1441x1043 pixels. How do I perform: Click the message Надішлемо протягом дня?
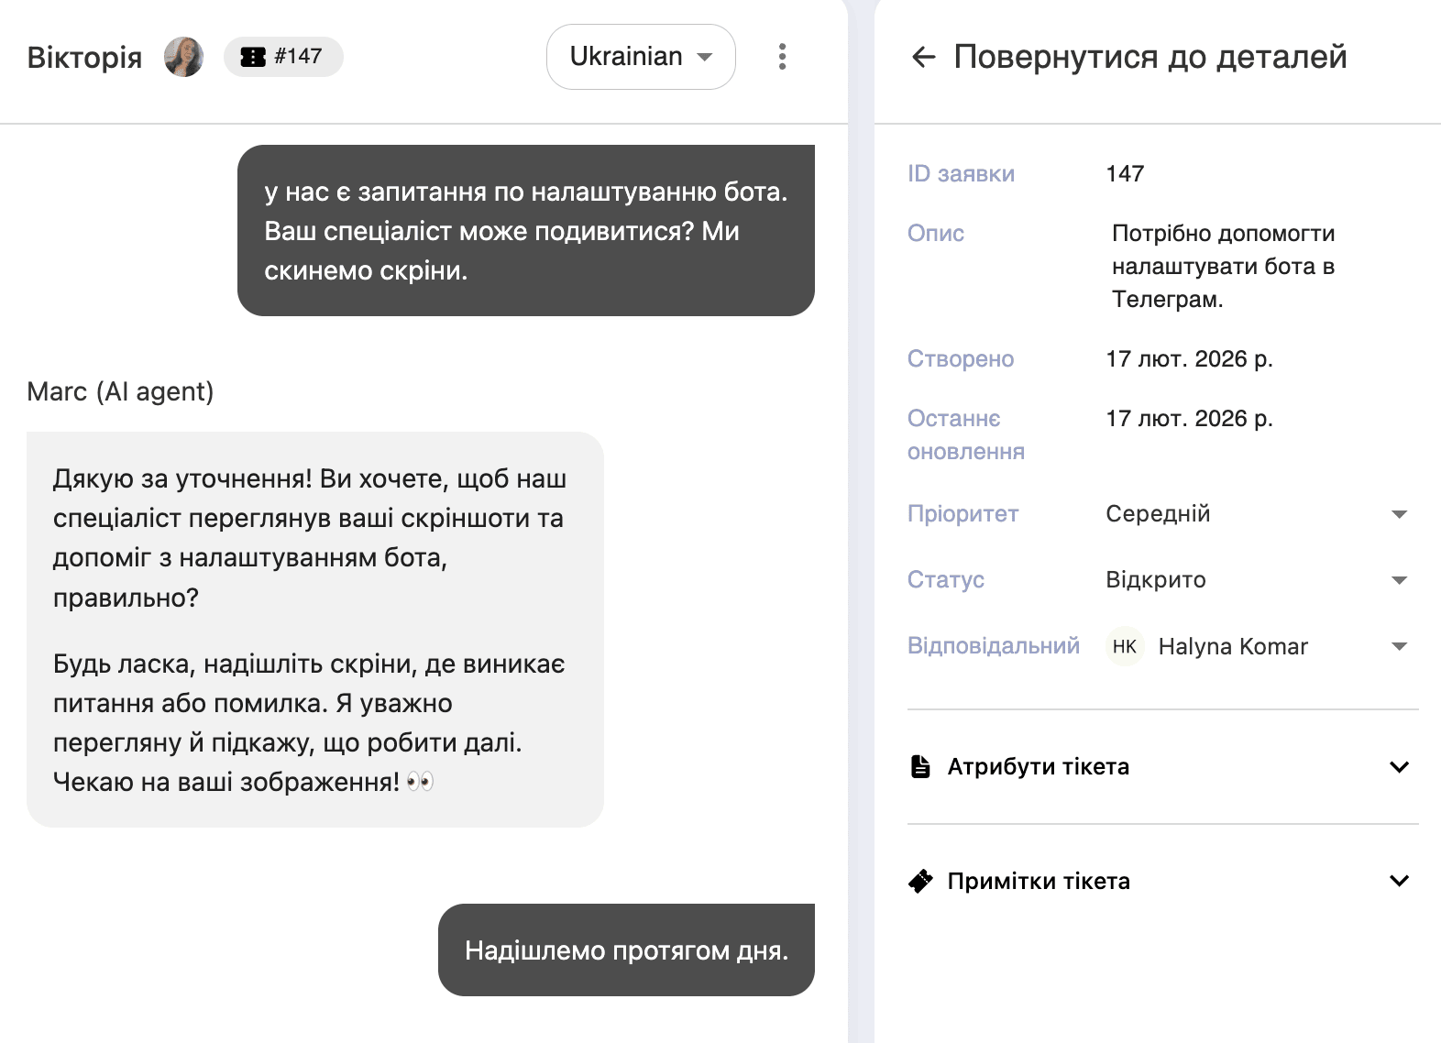pyautogui.click(x=626, y=950)
